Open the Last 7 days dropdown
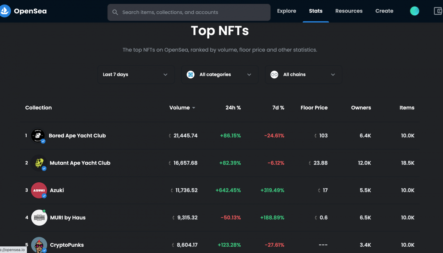443x253 pixels. click(x=136, y=74)
